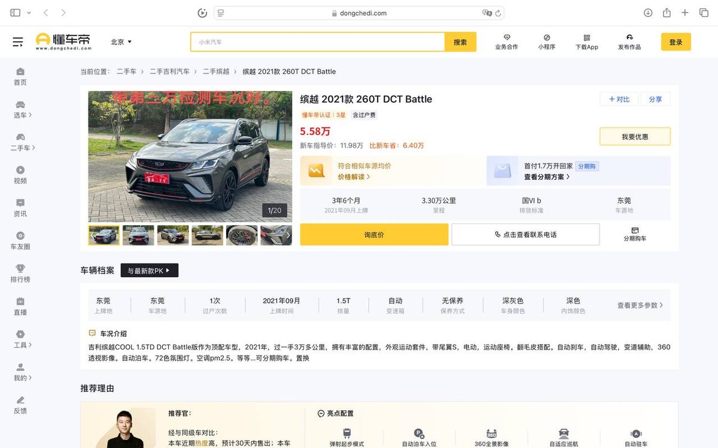Click 推荐官 presenter photo
This screenshot has width=718, height=448.
pos(124,429)
